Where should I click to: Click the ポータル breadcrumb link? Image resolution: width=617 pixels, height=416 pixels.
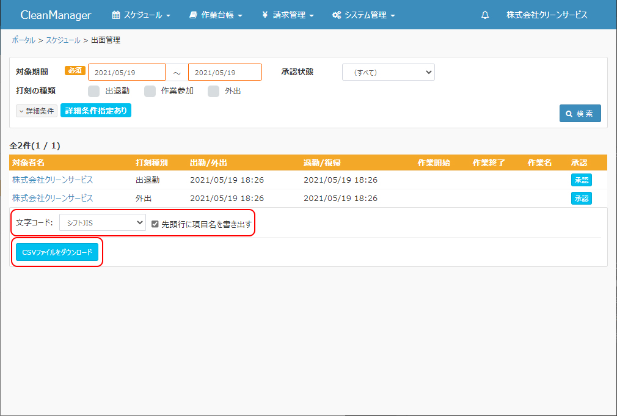pyautogui.click(x=23, y=40)
